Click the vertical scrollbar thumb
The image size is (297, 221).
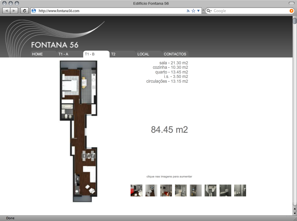[295, 21]
